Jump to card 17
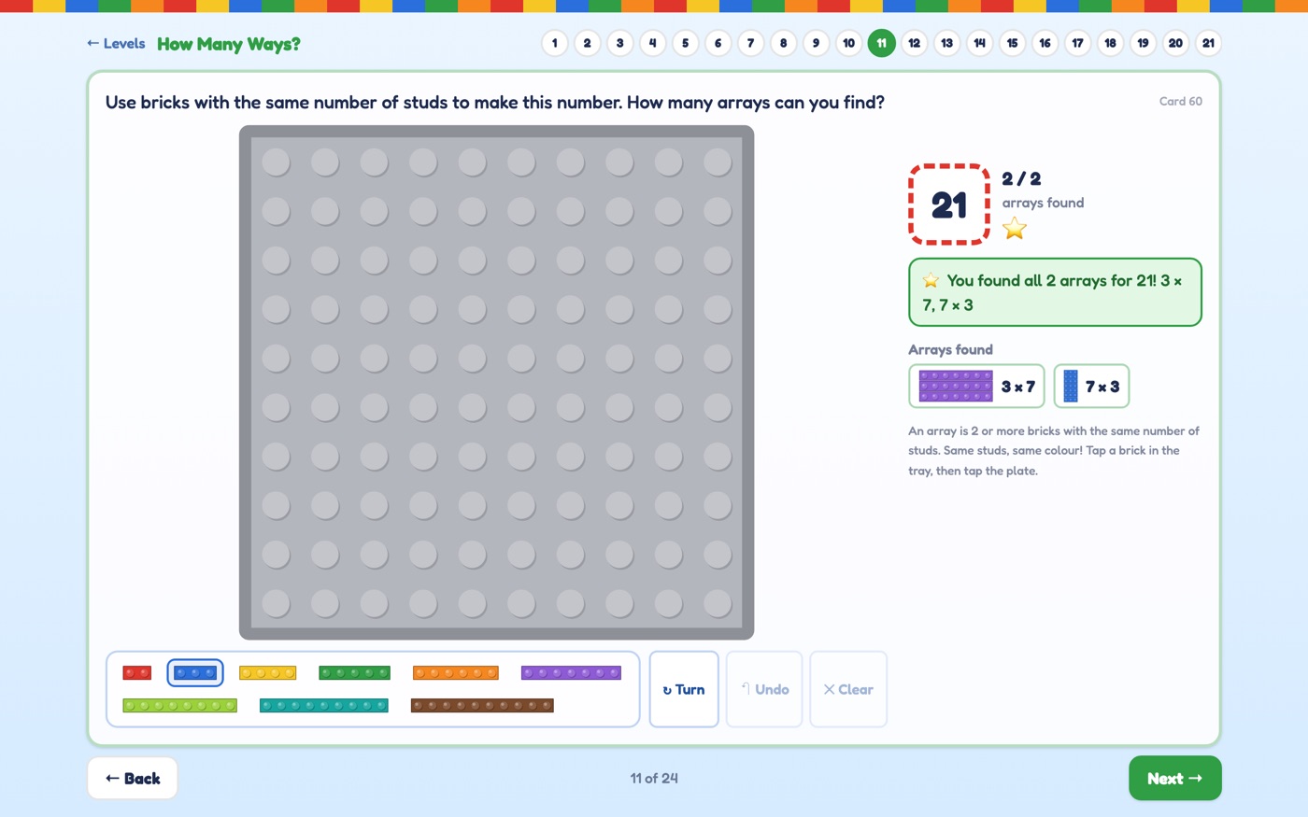The height and width of the screenshot is (817, 1308). (1078, 43)
